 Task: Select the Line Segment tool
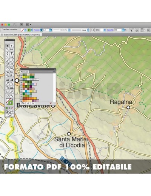pyautogui.click(x=8, y=57)
